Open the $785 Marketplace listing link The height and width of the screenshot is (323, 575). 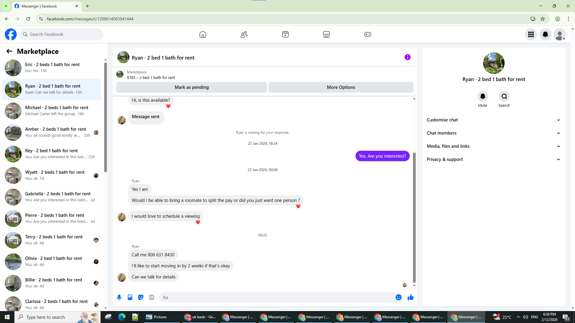(151, 77)
